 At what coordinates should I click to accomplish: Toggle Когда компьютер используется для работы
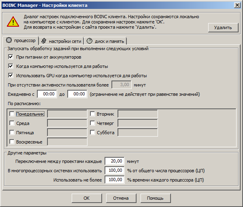click(x=11, y=66)
